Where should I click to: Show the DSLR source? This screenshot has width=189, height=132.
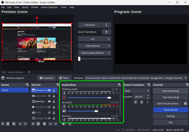point(49,113)
